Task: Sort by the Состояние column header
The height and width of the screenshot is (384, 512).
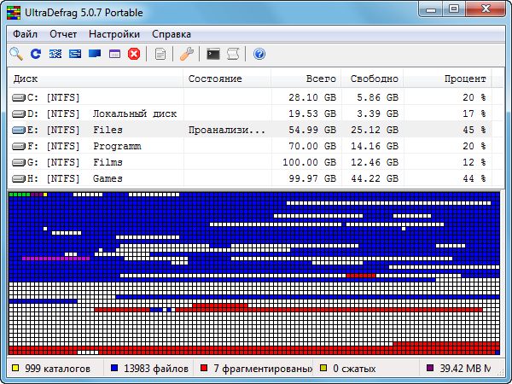Action: [227, 79]
